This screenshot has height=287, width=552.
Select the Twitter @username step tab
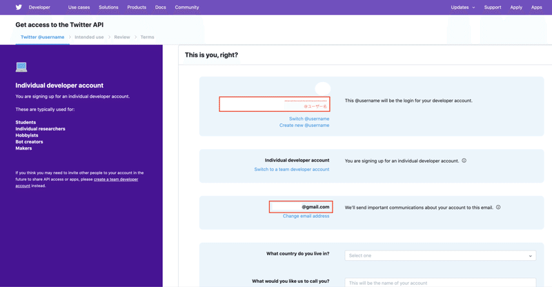42,37
